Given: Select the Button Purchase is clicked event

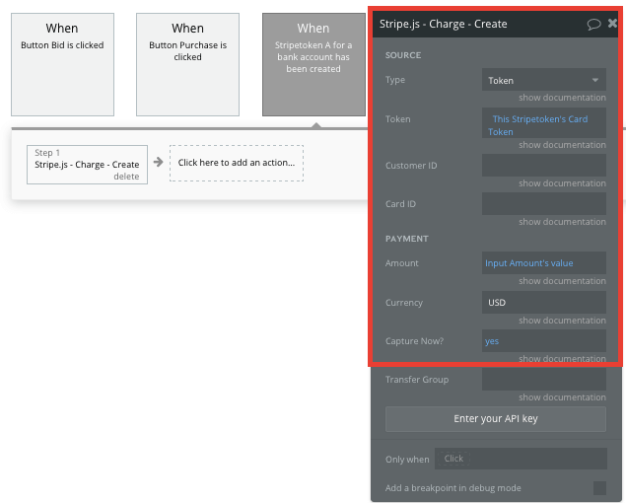Looking at the screenshot, I should (187, 64).
